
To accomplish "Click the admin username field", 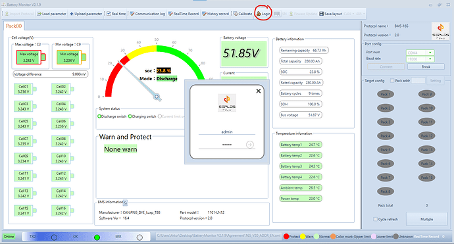I will pos(227,132).
